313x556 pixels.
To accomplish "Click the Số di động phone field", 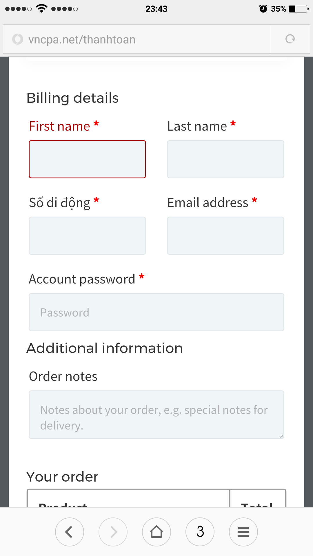I will click(x=87, y=236).
